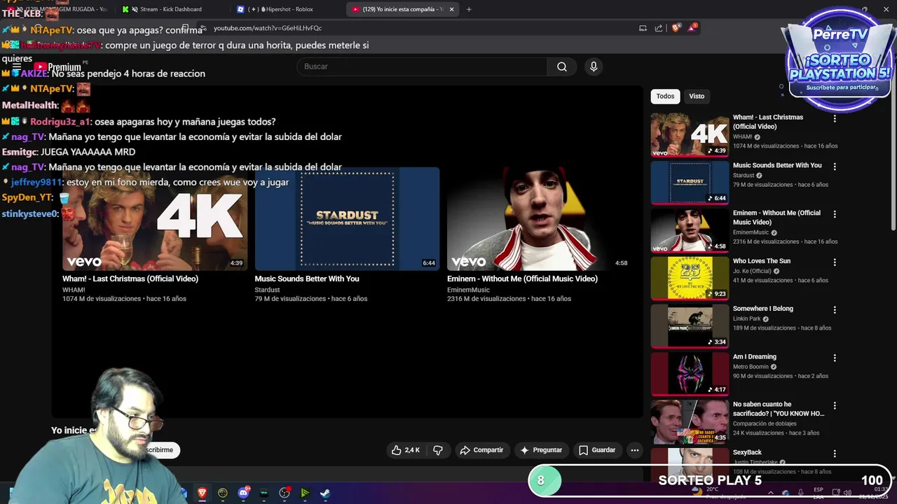
Task: Switch to Stream - Kick Dashboard tab
Action: (170, 9)
